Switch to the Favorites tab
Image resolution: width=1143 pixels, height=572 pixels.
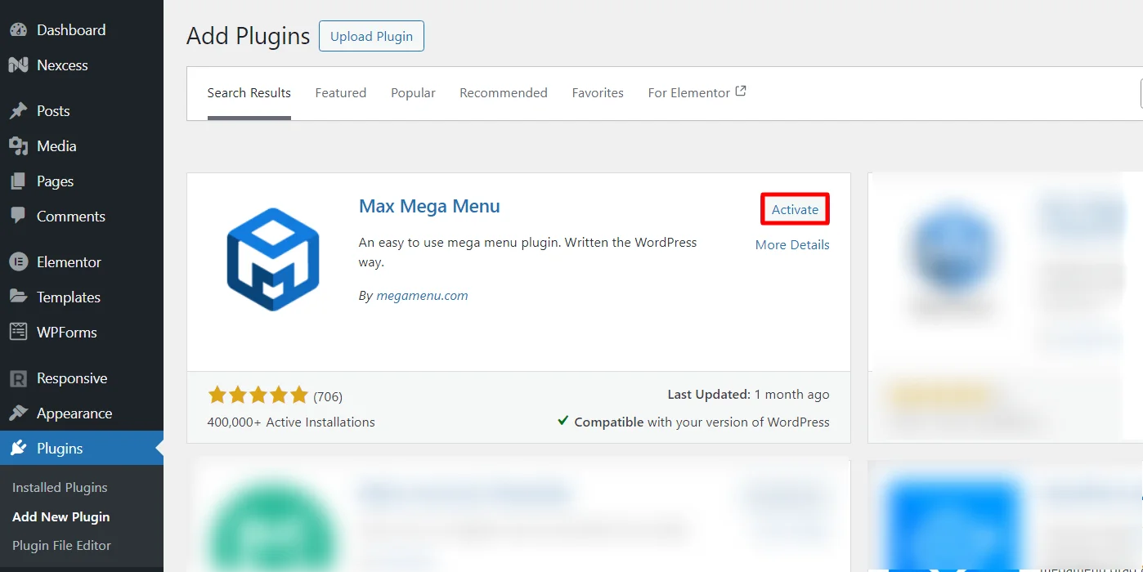[x=598, y=93]
